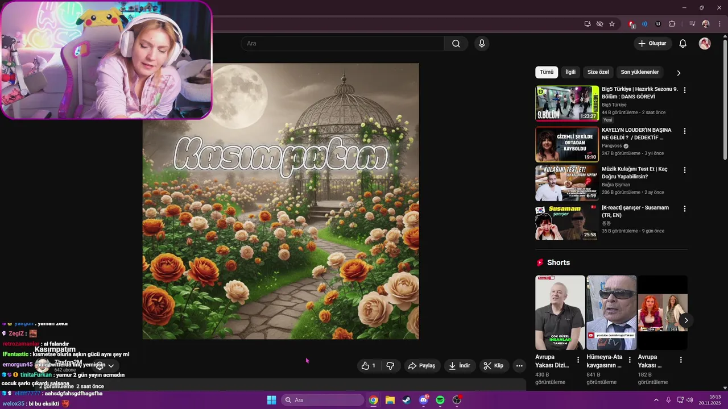Open Spotify from the taskbar

coord(440,400)
